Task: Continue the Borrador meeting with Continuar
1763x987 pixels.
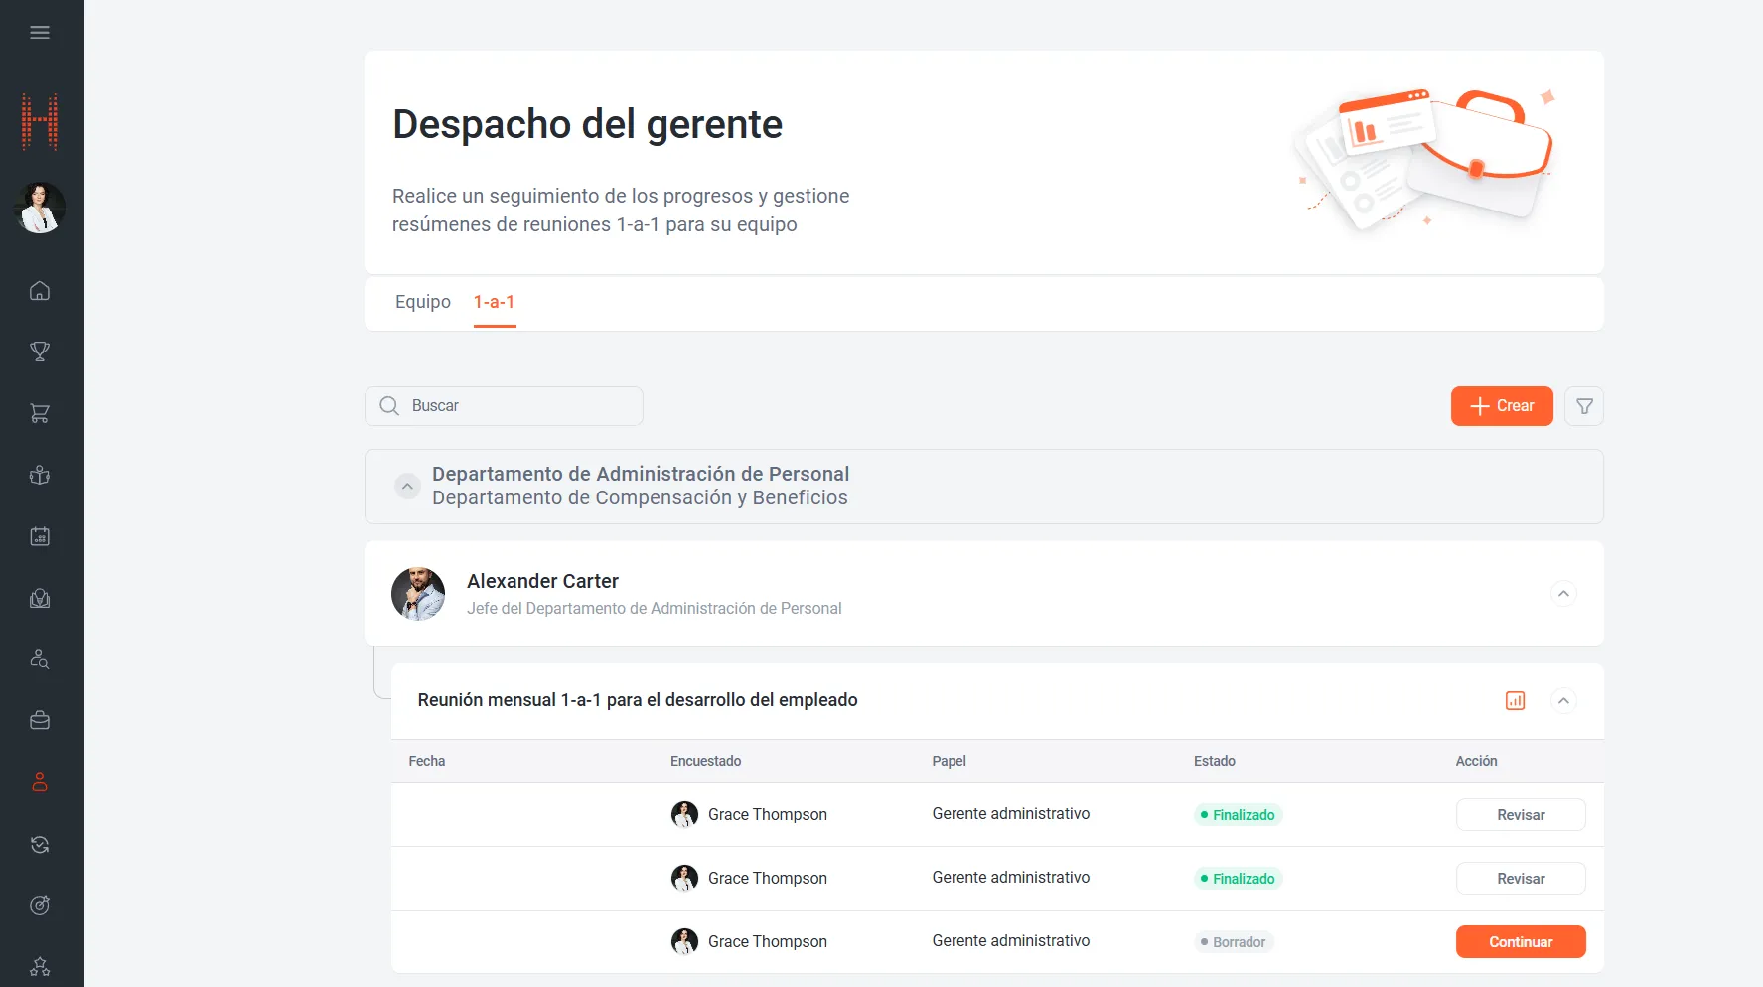Action: [x=1520, y=942]
